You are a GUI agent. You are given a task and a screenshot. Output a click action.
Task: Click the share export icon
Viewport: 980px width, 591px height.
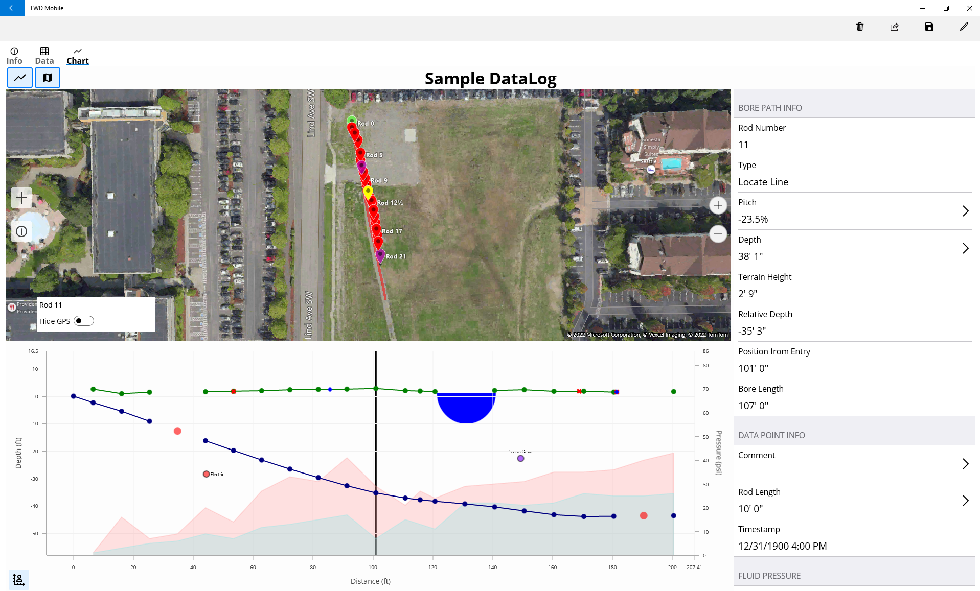pos(895,27)
